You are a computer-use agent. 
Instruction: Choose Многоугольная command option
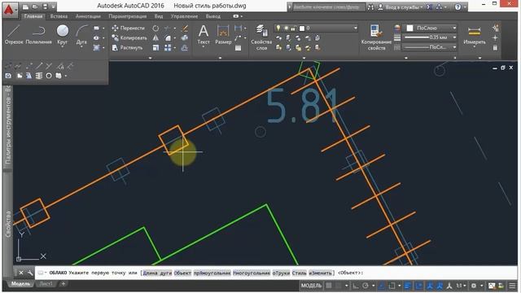pos(252,273)
